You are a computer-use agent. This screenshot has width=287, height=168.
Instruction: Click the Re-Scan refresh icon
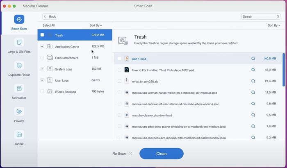tap(130, 154)
